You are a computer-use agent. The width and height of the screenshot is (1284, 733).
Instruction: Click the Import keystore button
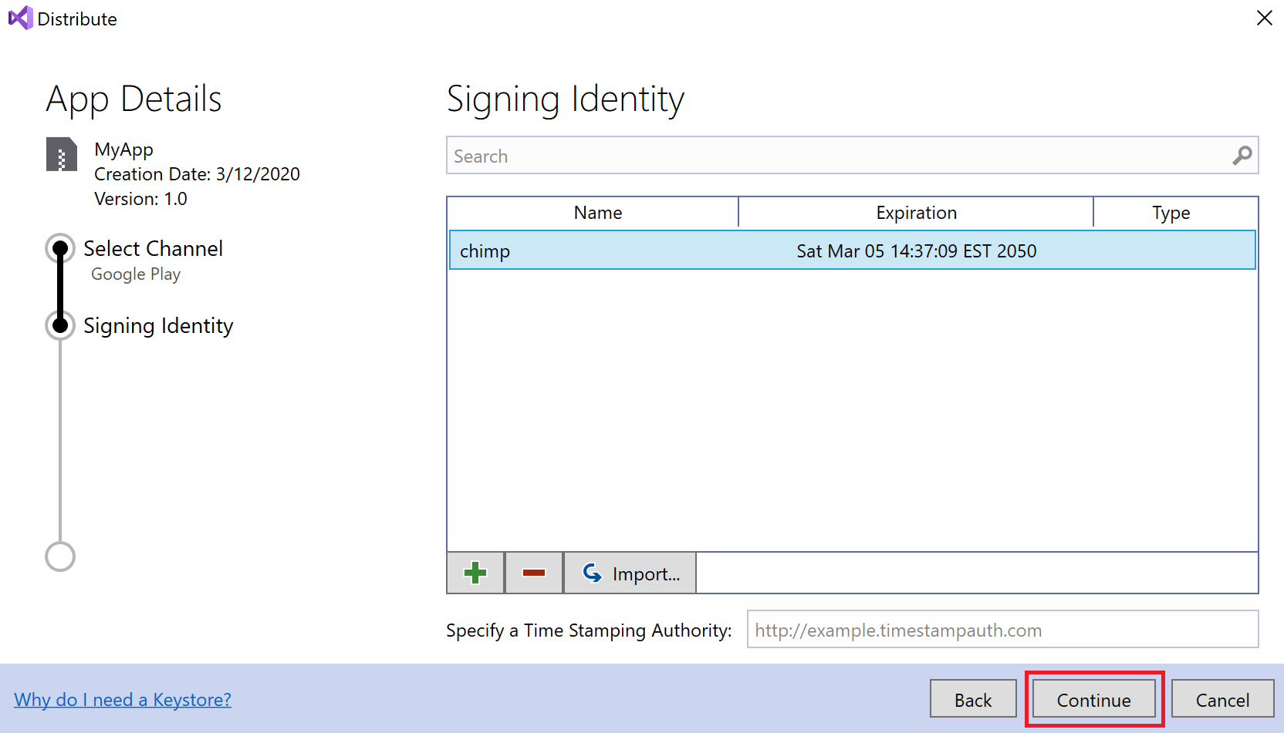[x=630, y=573]
